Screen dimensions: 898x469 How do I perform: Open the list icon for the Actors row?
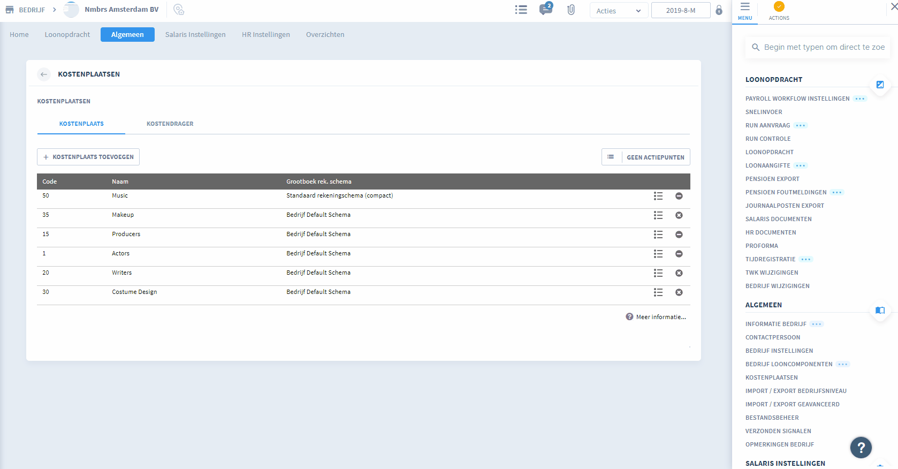point(658,254)
